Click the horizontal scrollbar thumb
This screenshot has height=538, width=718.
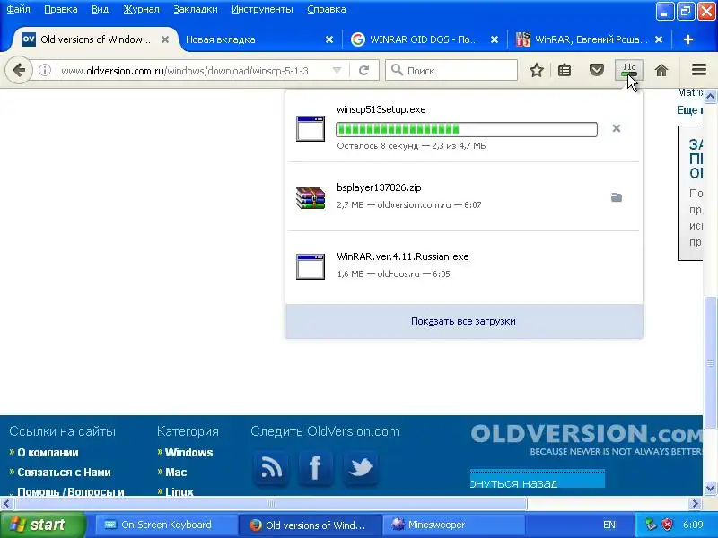271,504
